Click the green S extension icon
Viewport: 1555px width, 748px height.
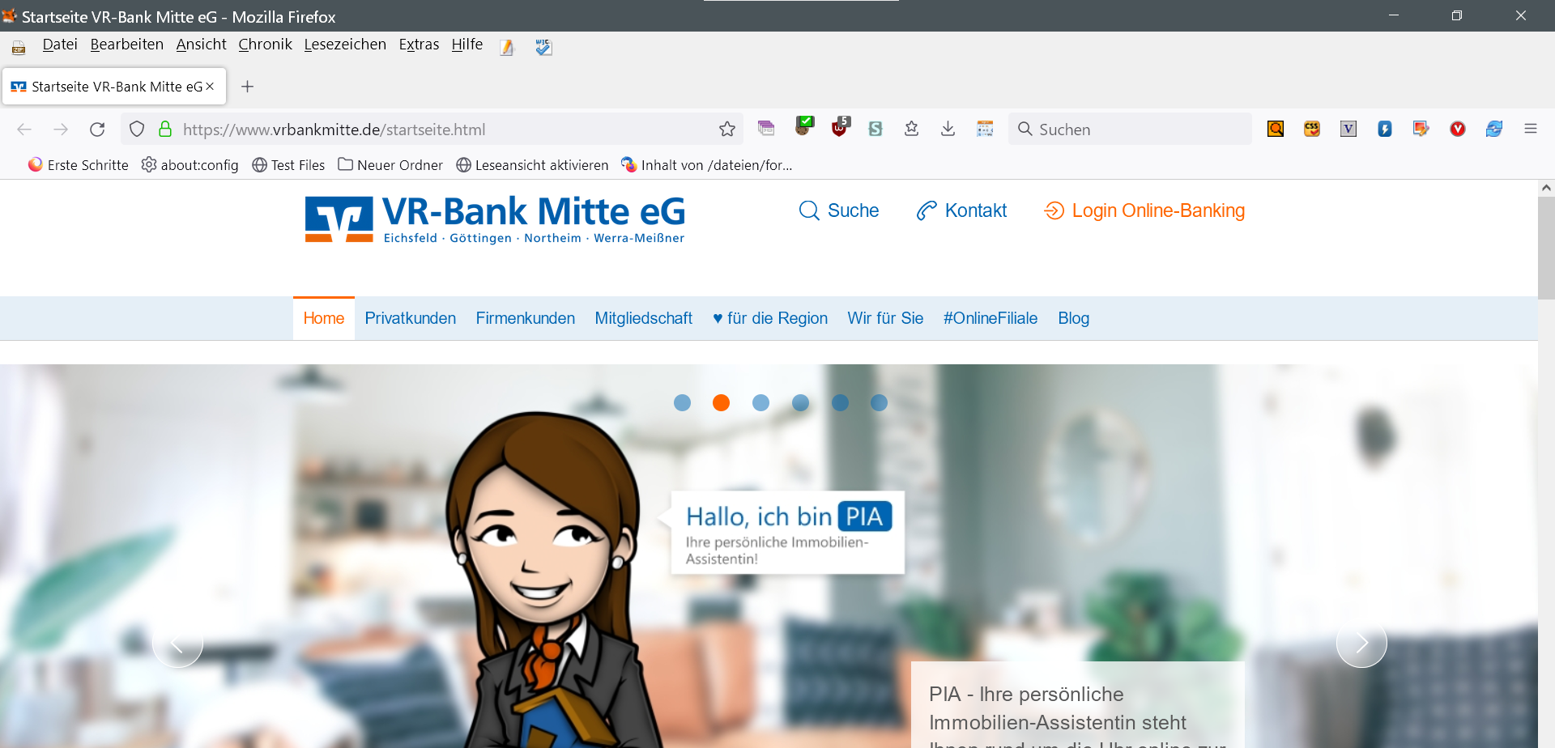875,129
